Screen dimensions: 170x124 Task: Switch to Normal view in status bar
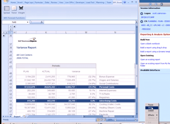(x=98, y=120)
